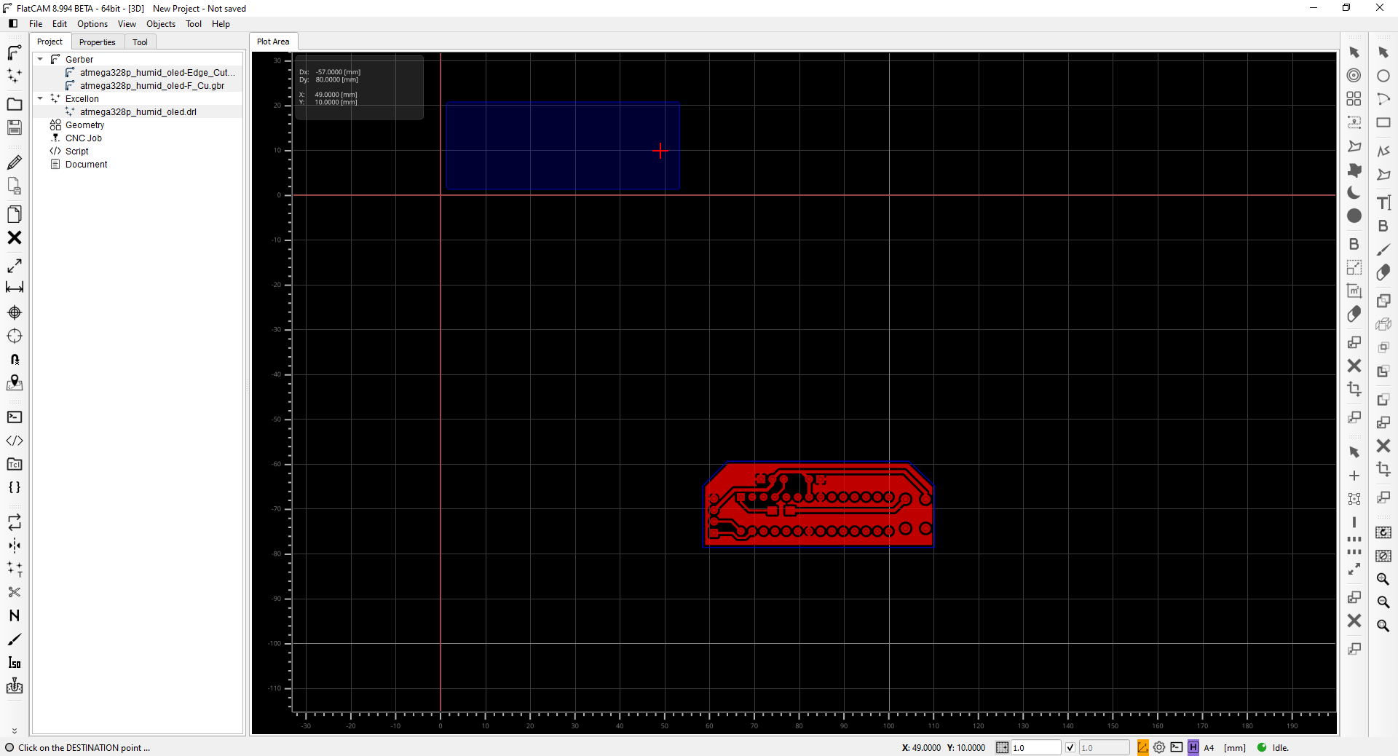Select the Geometry tree item

click(x=84, y=125)
